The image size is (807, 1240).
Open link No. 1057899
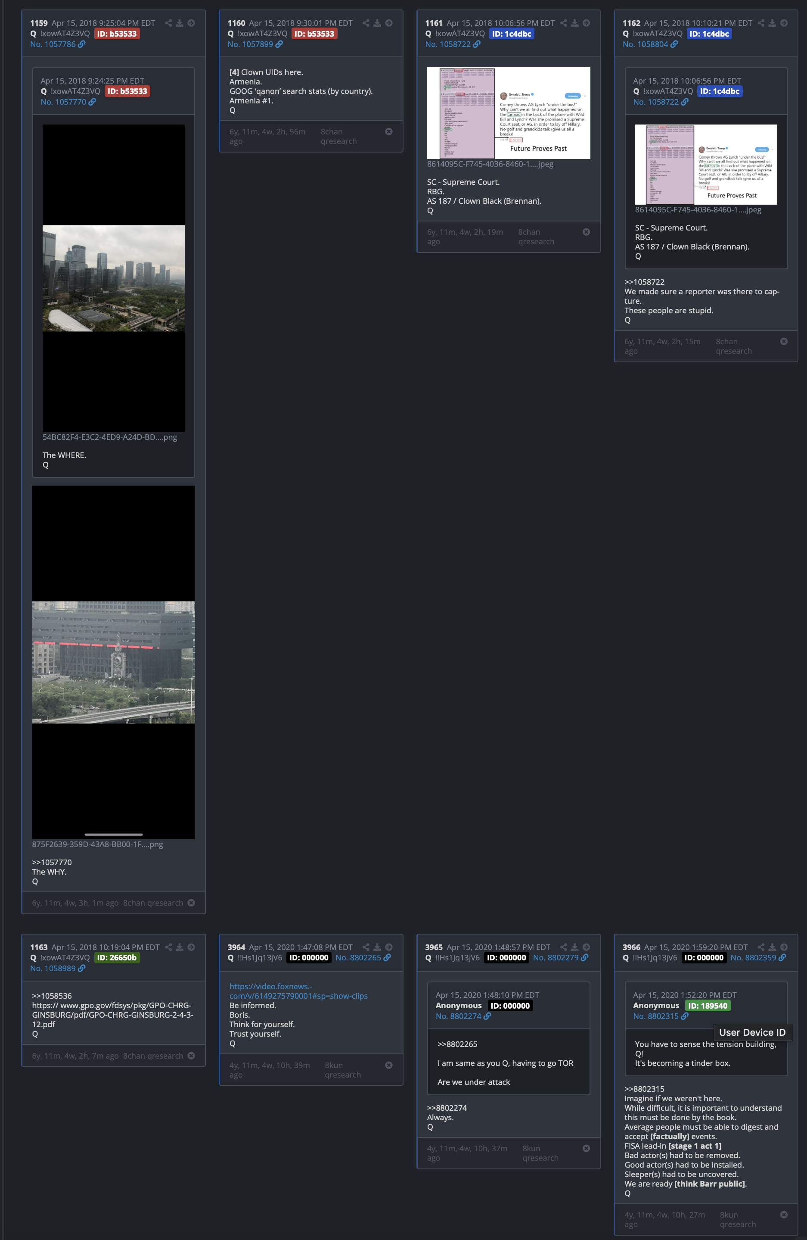[255, 44]
